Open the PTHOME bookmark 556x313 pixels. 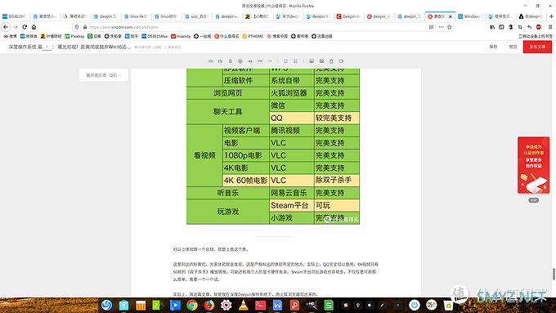(253, 36)
